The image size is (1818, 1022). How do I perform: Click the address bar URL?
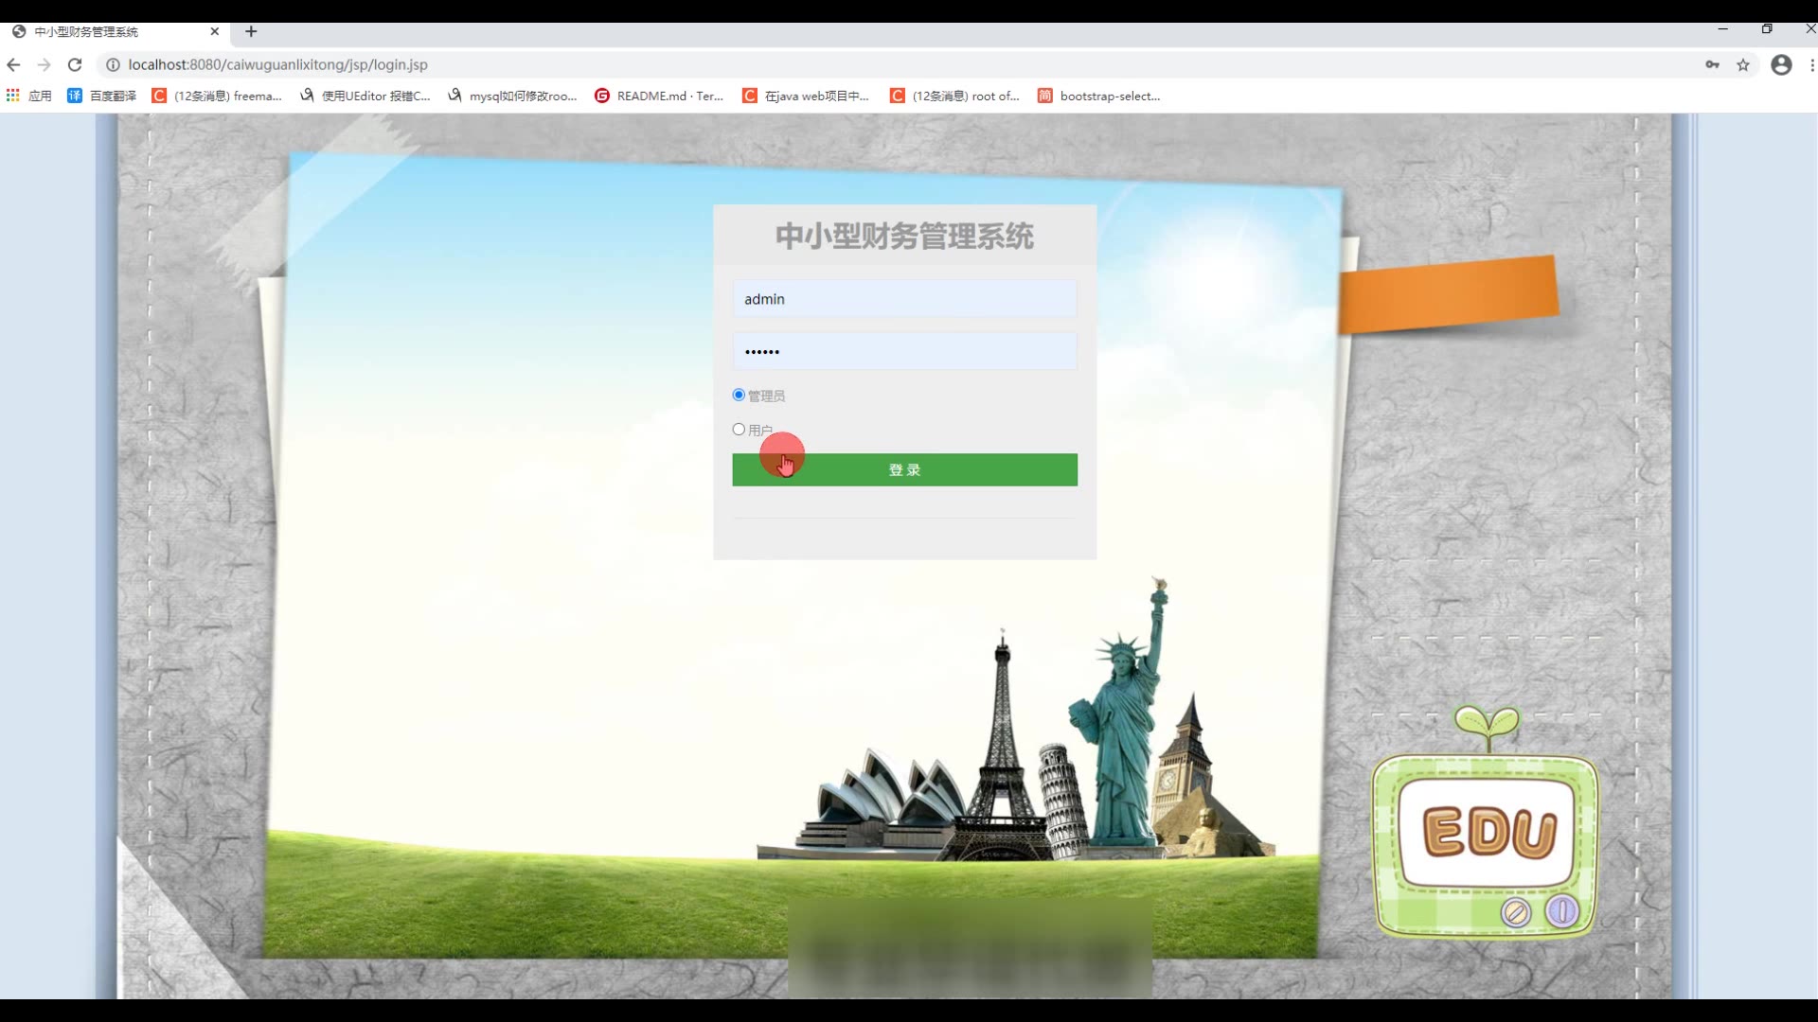[x=277, y=64]
